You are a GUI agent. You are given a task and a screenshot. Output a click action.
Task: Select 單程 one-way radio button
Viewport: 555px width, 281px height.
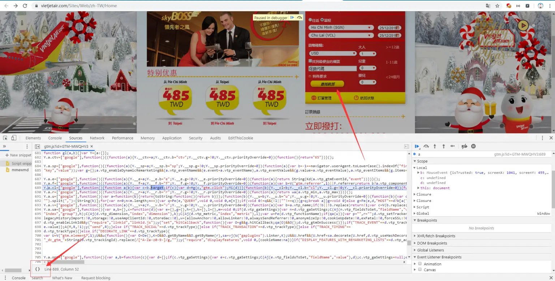pyautogui.click(x=322, y=20)
